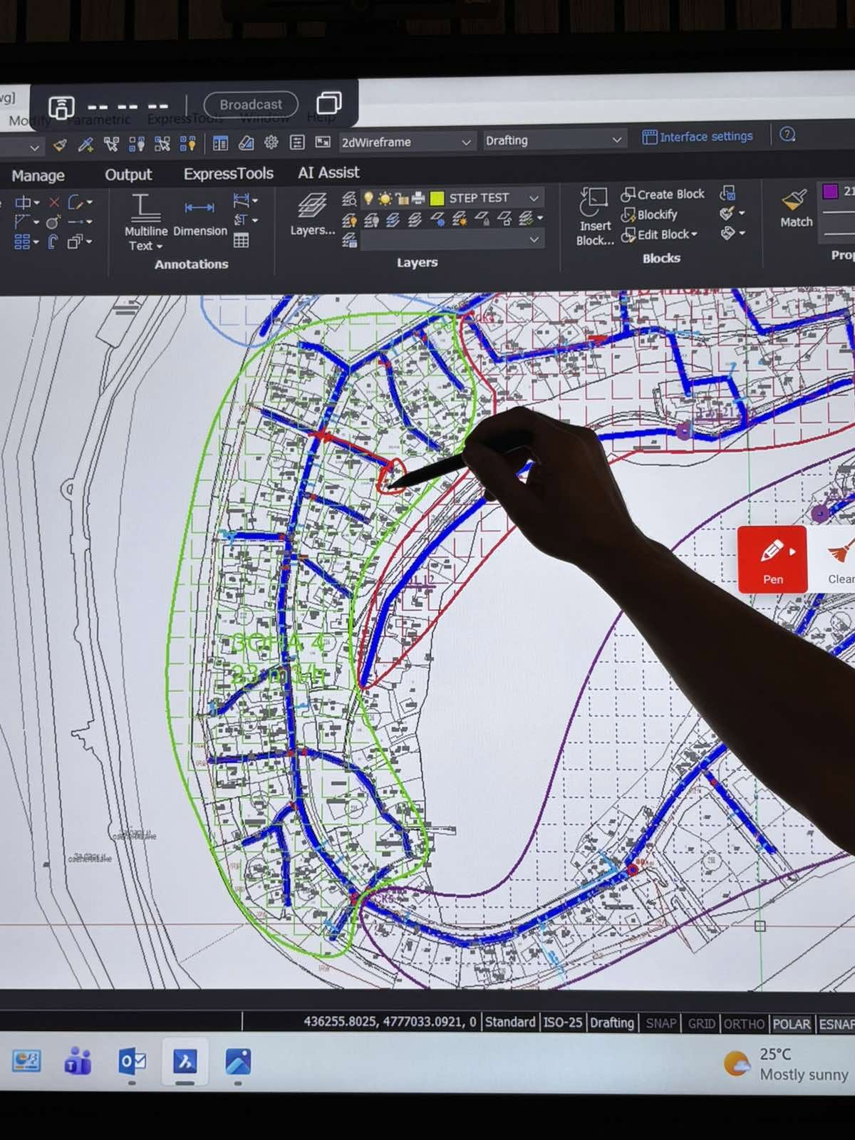Open the Photos app in taskbar
This screenshot has width=855, height=1140.
coord(238,1062)
